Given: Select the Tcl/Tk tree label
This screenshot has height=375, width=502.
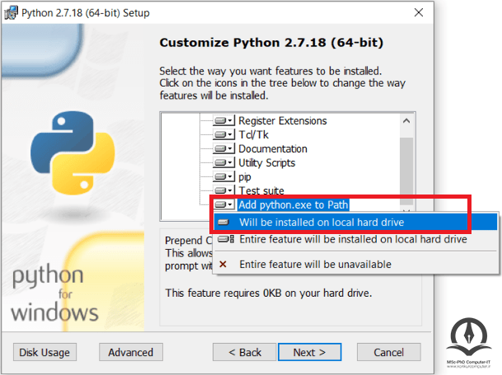Looking at the screenshot, I should click(254, 134).
